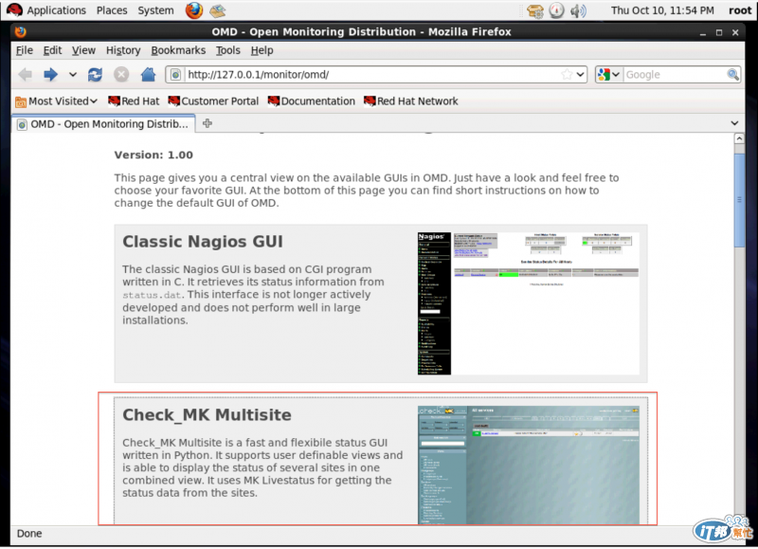Click the 'Version: 1.00' text
This screenshot has width=758, height=549.
(x=153, y=155)
